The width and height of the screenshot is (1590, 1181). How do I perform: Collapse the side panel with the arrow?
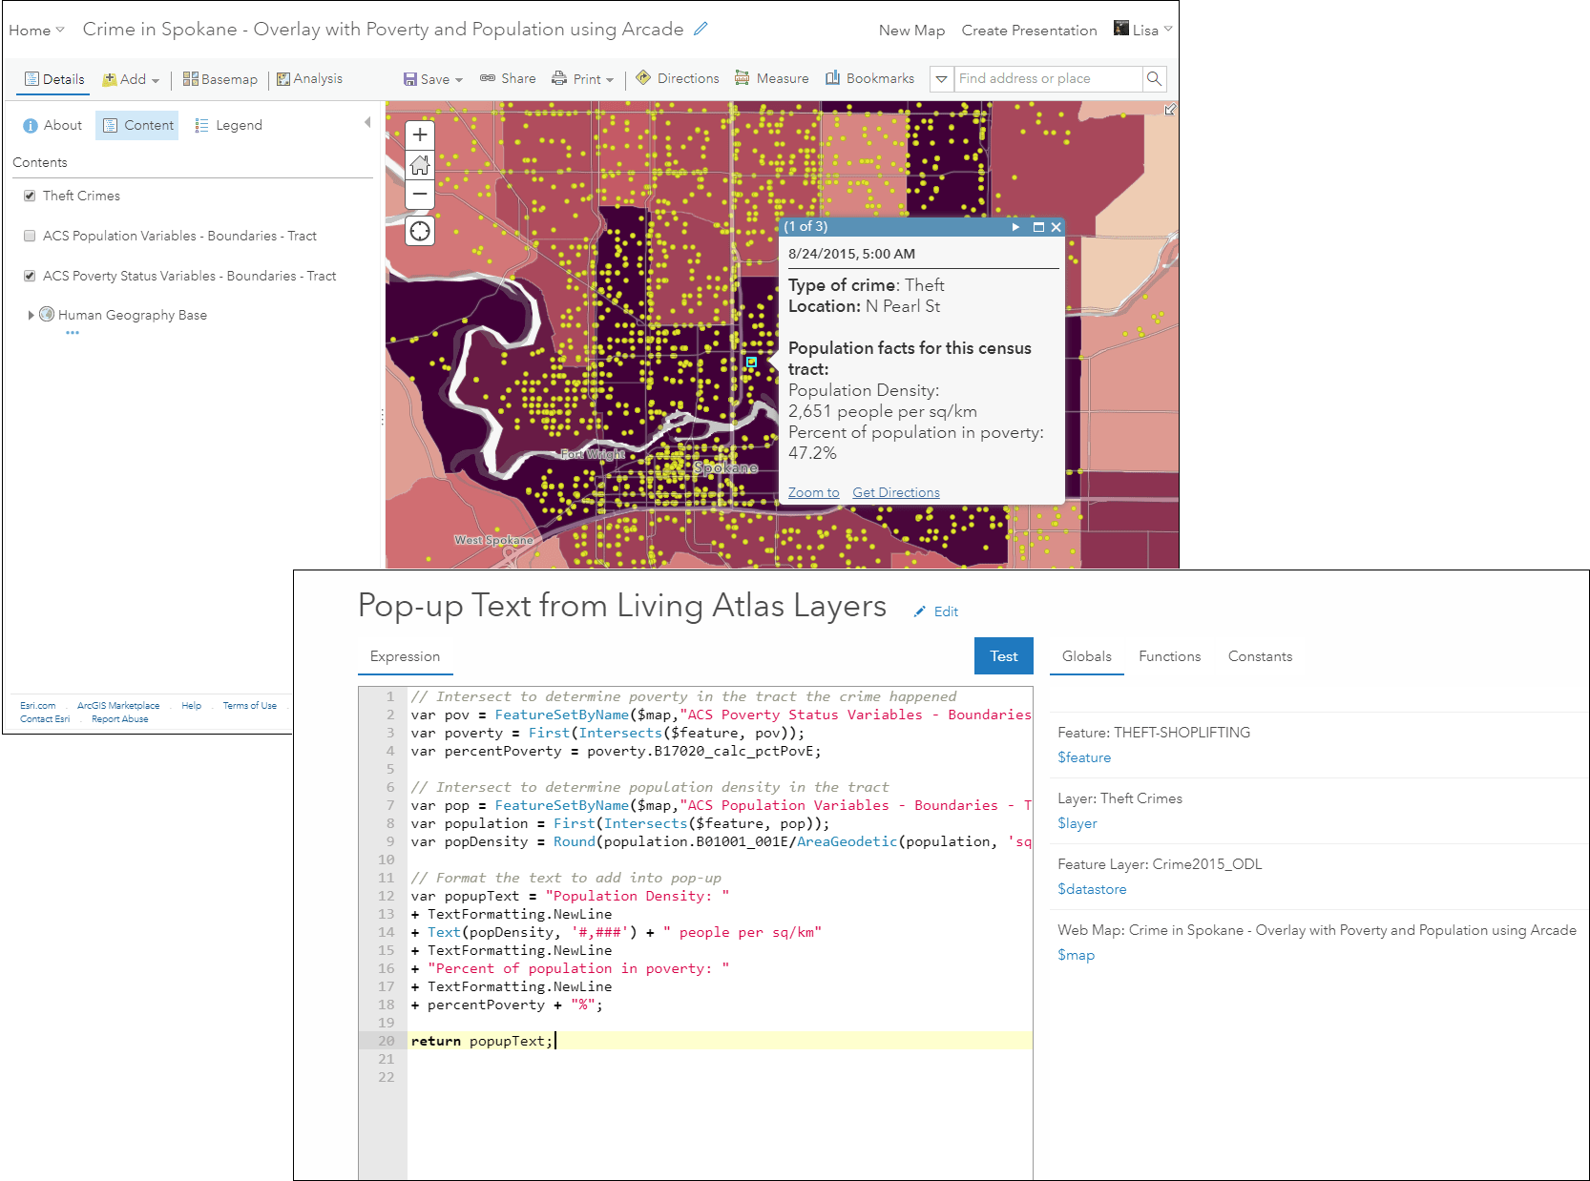pos(367,122)
